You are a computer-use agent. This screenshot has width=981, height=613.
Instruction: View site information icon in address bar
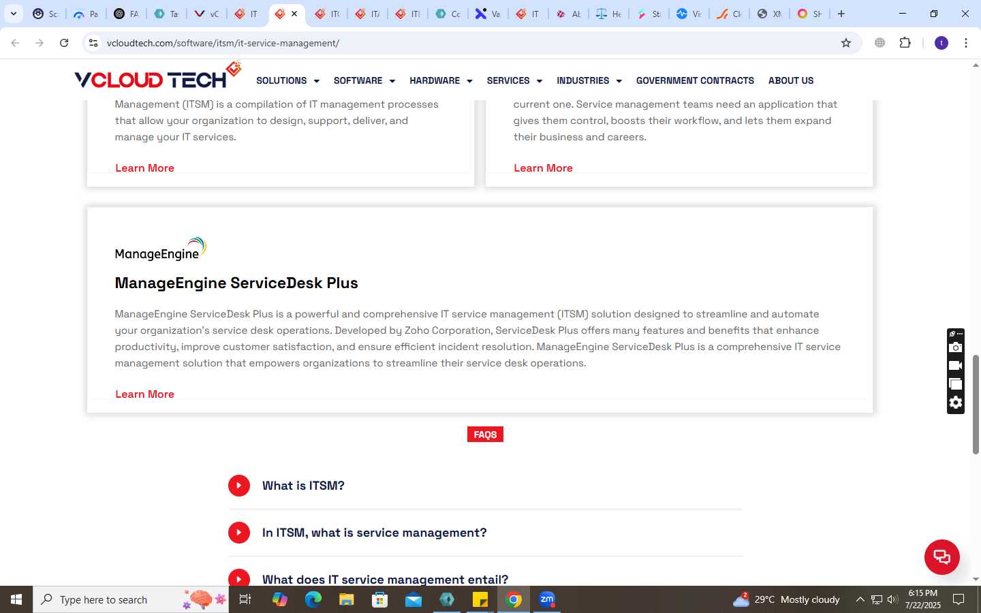click(93, 43)
